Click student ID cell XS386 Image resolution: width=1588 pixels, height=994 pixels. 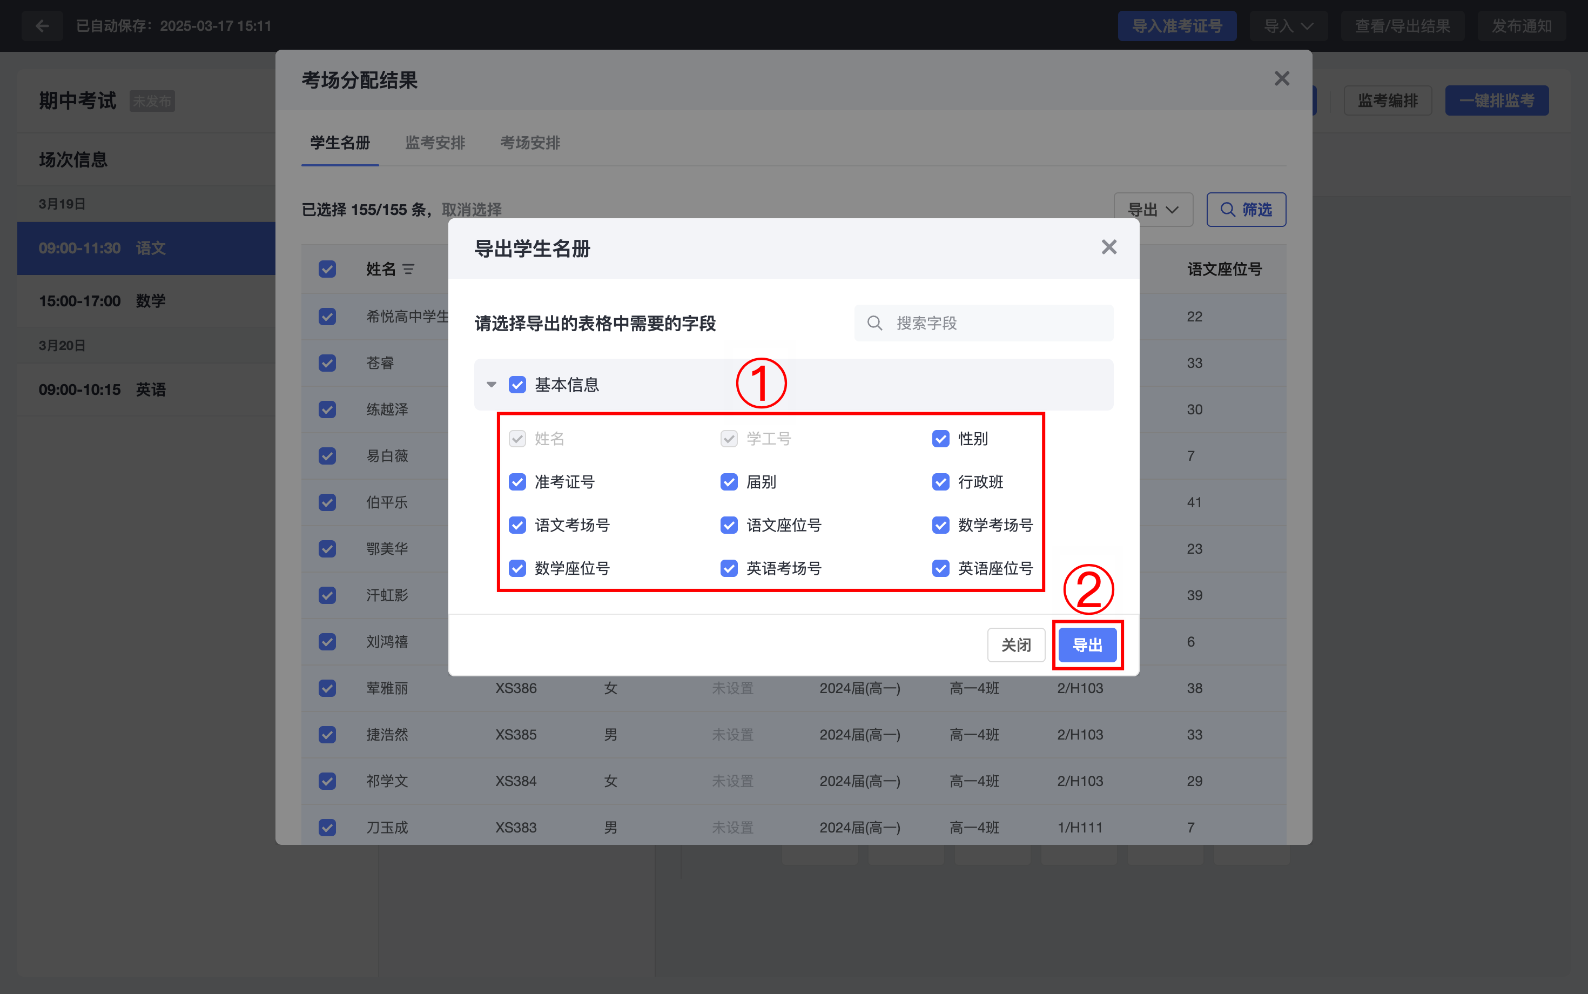[x=516, y=688]
